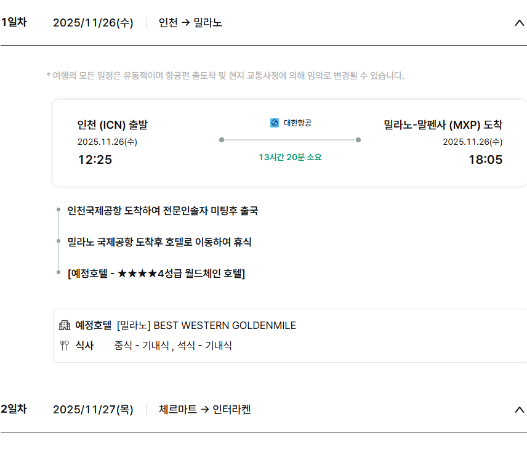Select the BEST WESTERN GOLDENMILE hotel name
Image resolution: width=527 pixels, height=454 pixels.
224,325
